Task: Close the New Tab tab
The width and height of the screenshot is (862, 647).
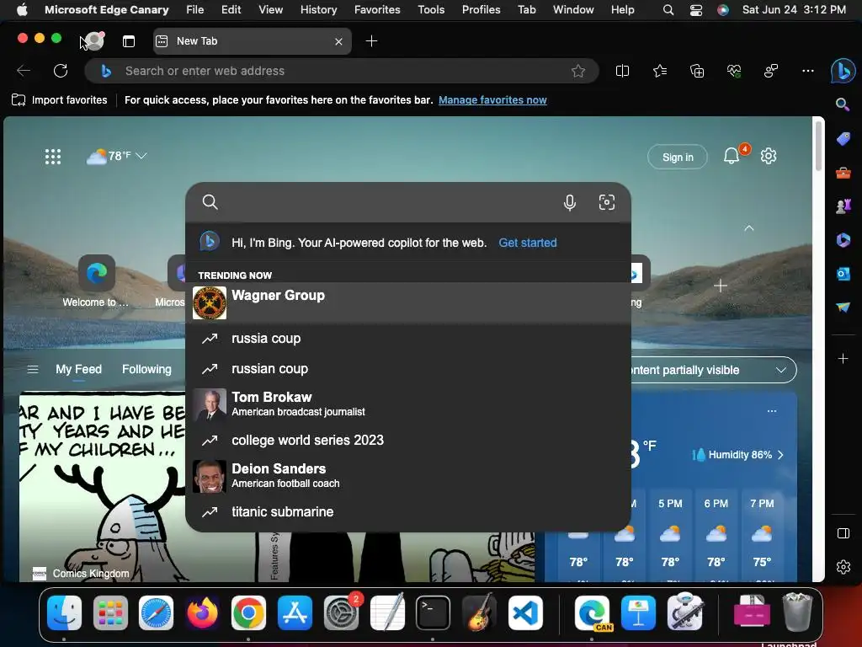Action: pyautogui.click(x=338, y=41)
